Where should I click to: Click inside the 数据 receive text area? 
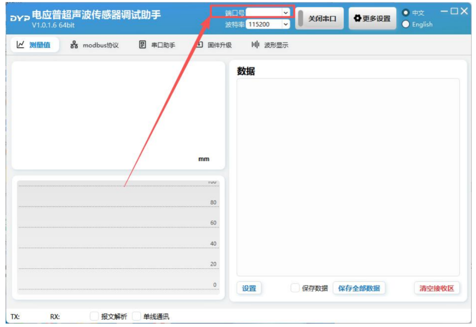tap(348, 177)
